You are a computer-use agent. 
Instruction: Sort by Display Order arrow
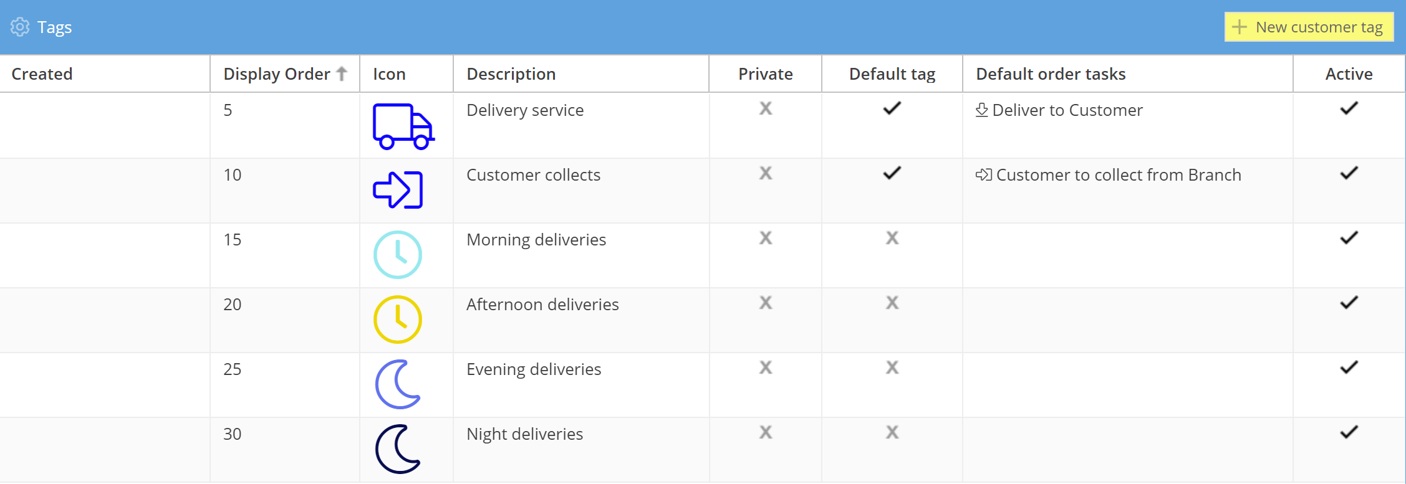342,74
